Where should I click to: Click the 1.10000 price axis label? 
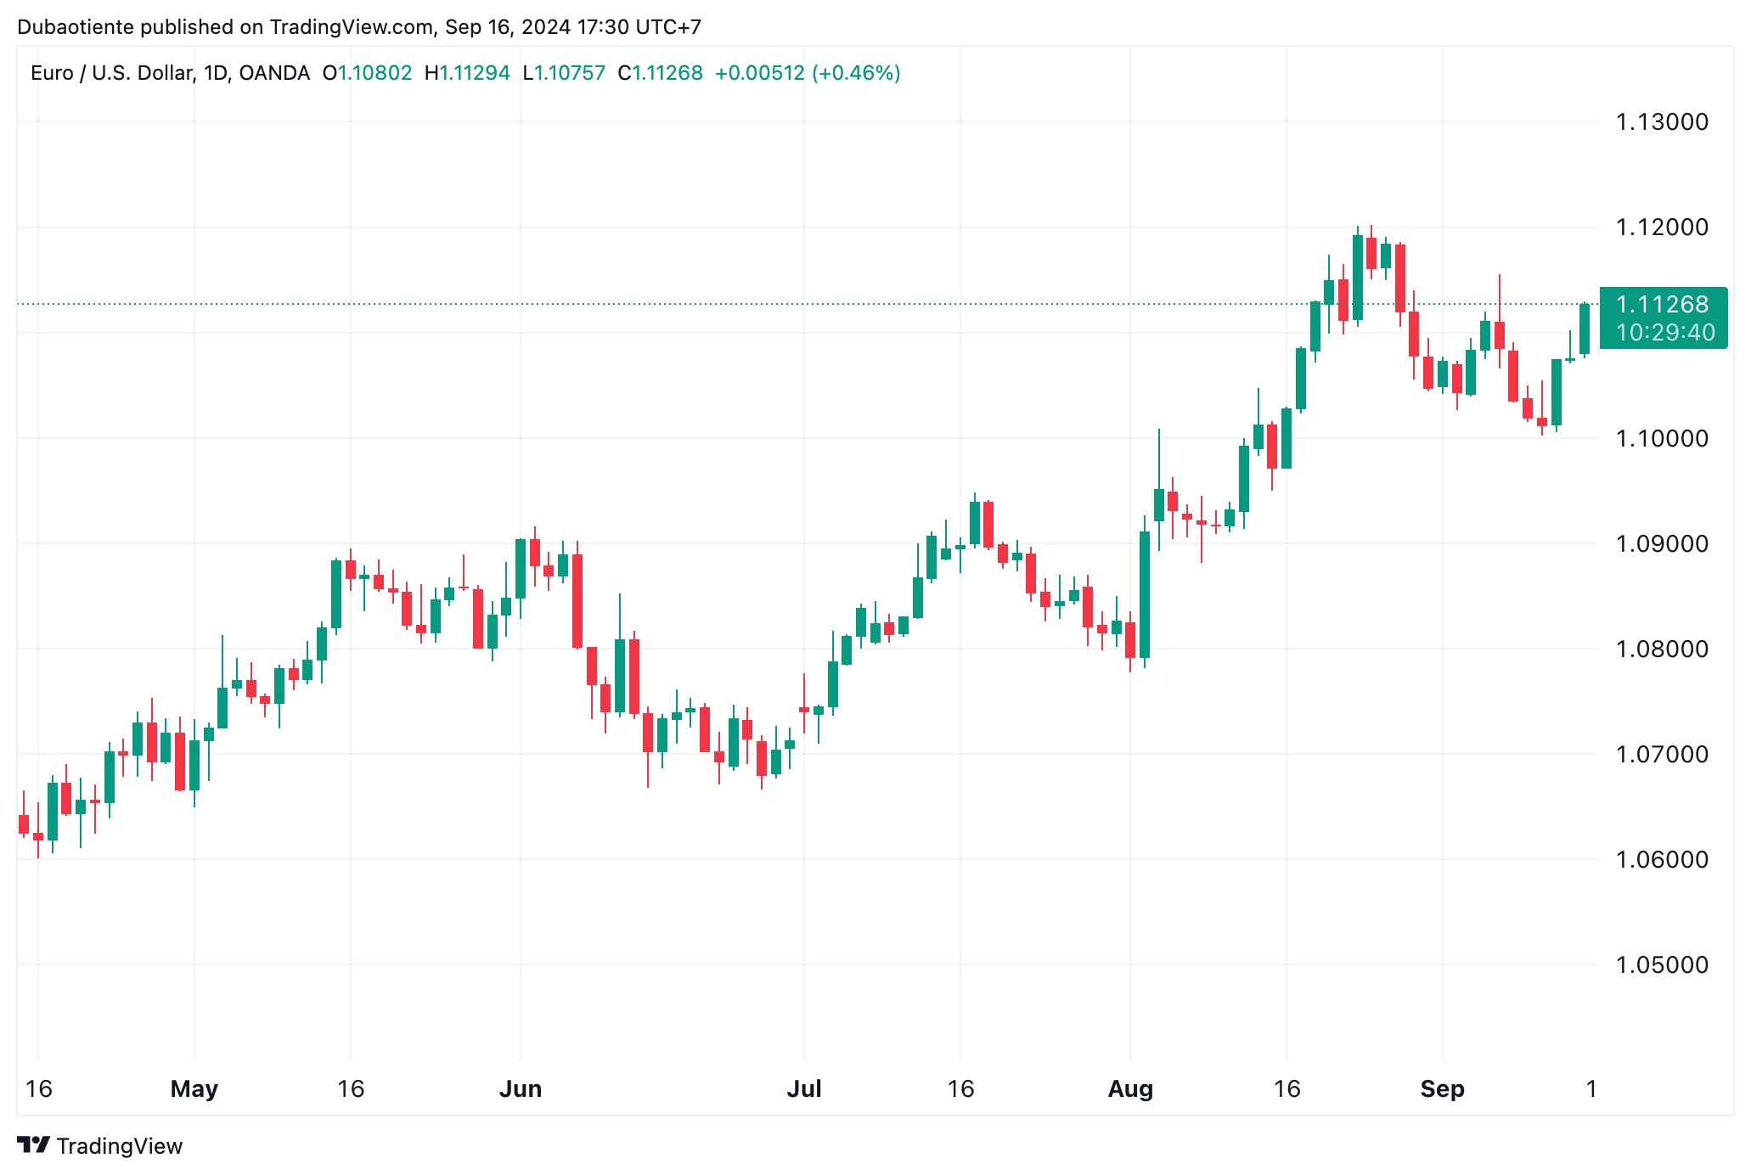pyautogui.click(x=1662, y=439)
